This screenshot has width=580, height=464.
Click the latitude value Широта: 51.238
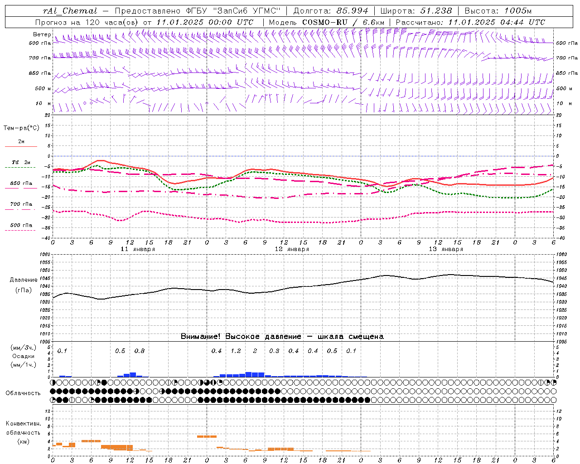416,11
